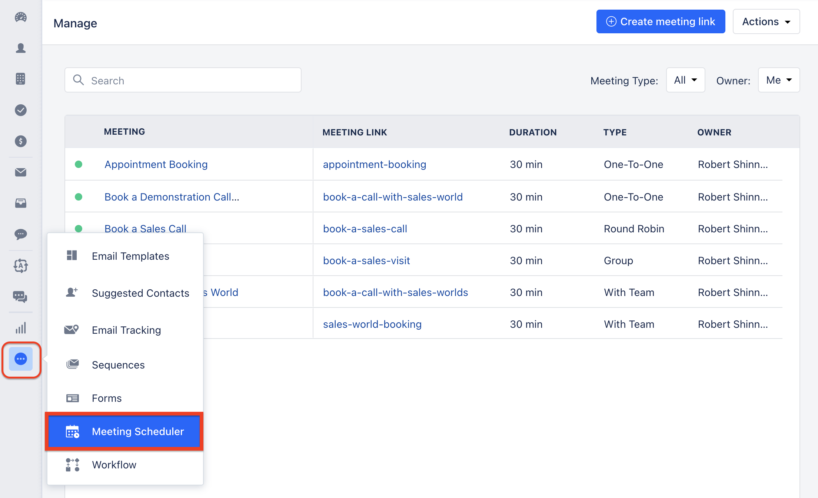This screenshot has width=818, height=498.
Task: Click the Group type cell
Action: 618,260
